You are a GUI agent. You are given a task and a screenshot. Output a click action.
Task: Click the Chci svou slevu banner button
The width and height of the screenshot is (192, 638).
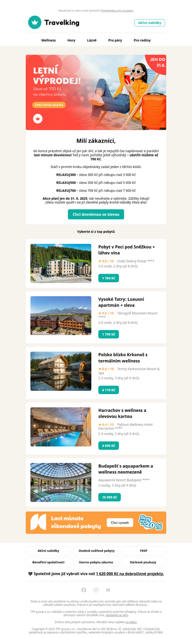(49, 105)
